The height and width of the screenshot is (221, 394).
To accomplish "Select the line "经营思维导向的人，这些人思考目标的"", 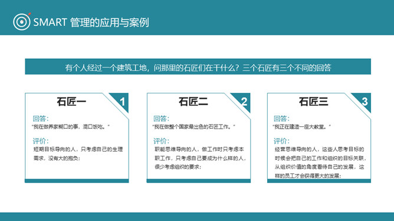I will tap(319, 149).
